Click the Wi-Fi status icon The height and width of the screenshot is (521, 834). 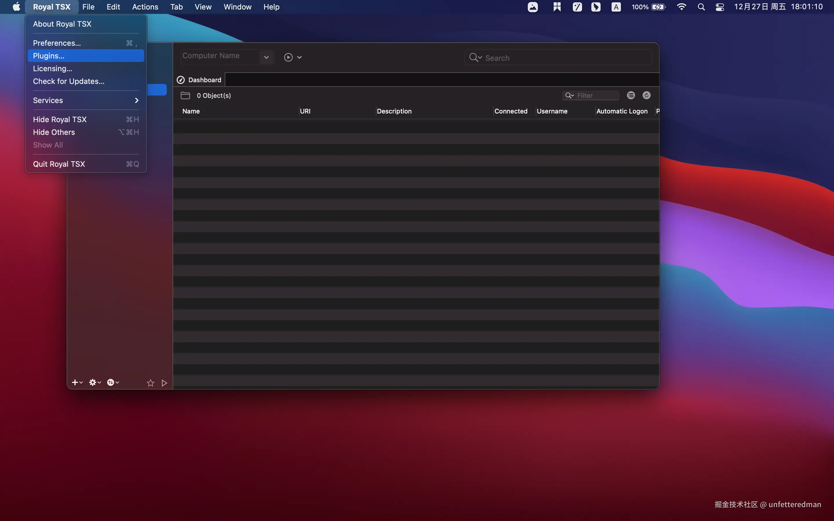coord(681,7)
